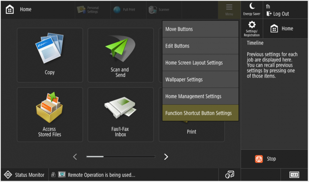Screen dimensions: 309x182
Task: Open the 123 counter check icon
Action: point(294,175)
